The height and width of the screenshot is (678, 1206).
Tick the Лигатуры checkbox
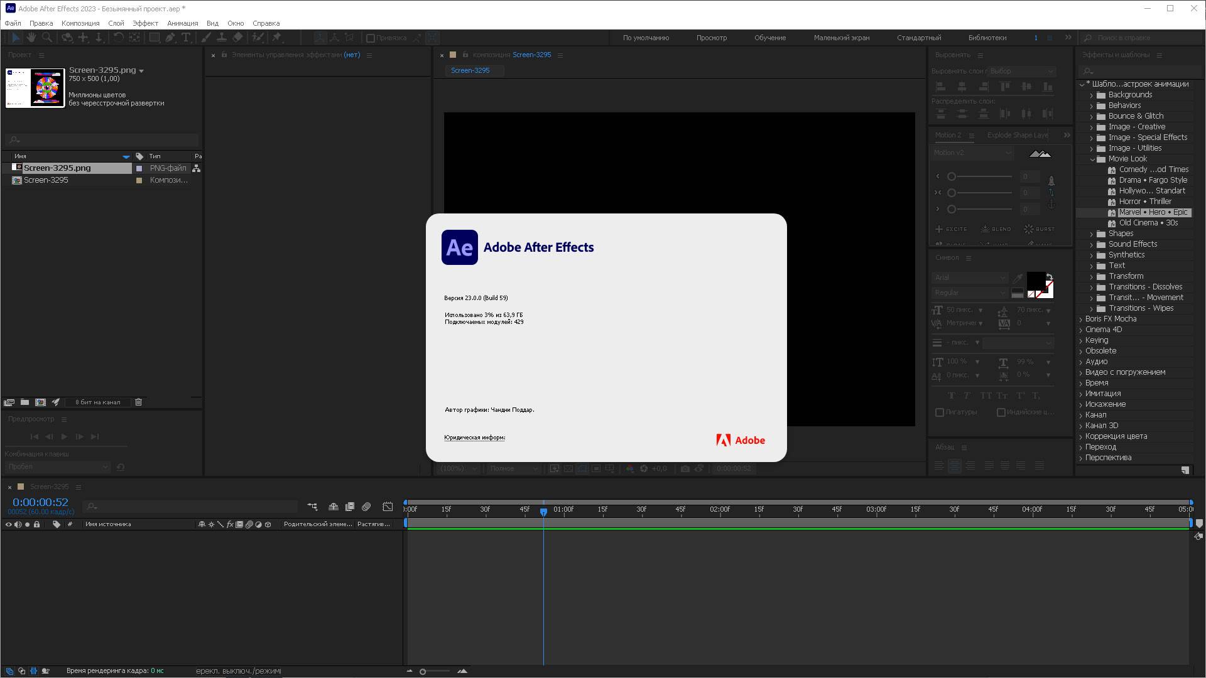click(x=940, y=412)
